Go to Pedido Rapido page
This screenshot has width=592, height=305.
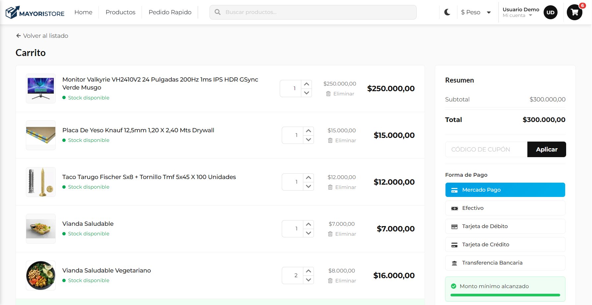tap(170, 12)
